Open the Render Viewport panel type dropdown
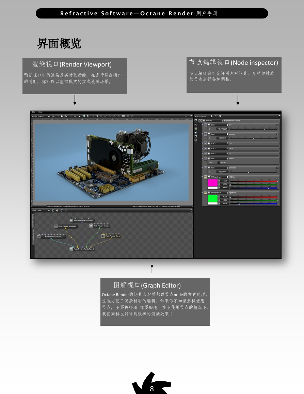304x394 pixels. (x=41, y=116)
